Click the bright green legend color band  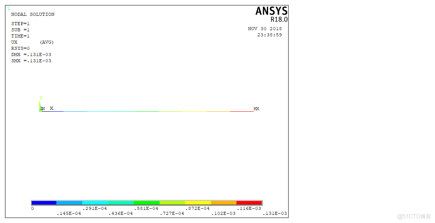[x=146, y=203]
